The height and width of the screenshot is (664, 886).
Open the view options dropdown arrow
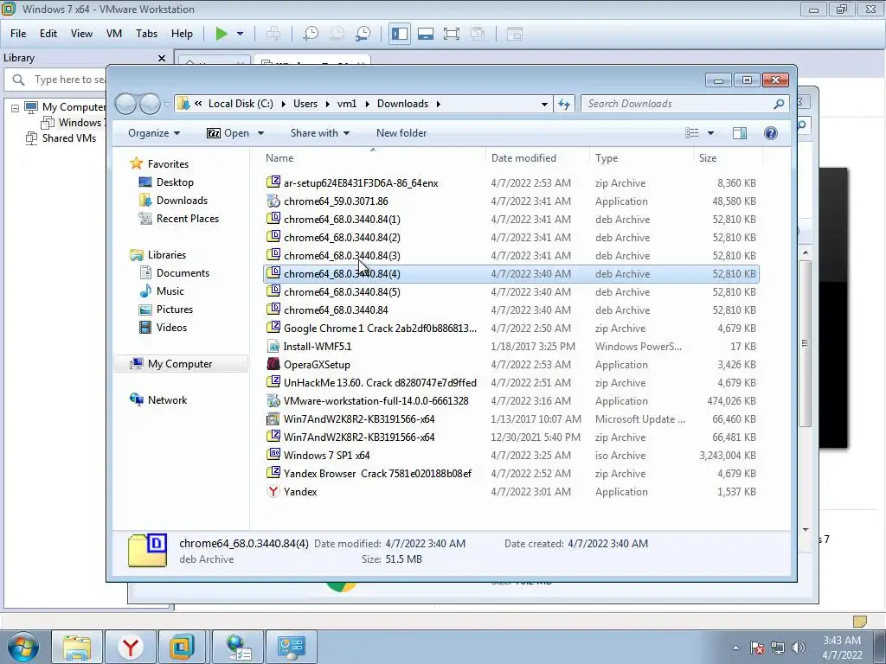tap(711, 133)
